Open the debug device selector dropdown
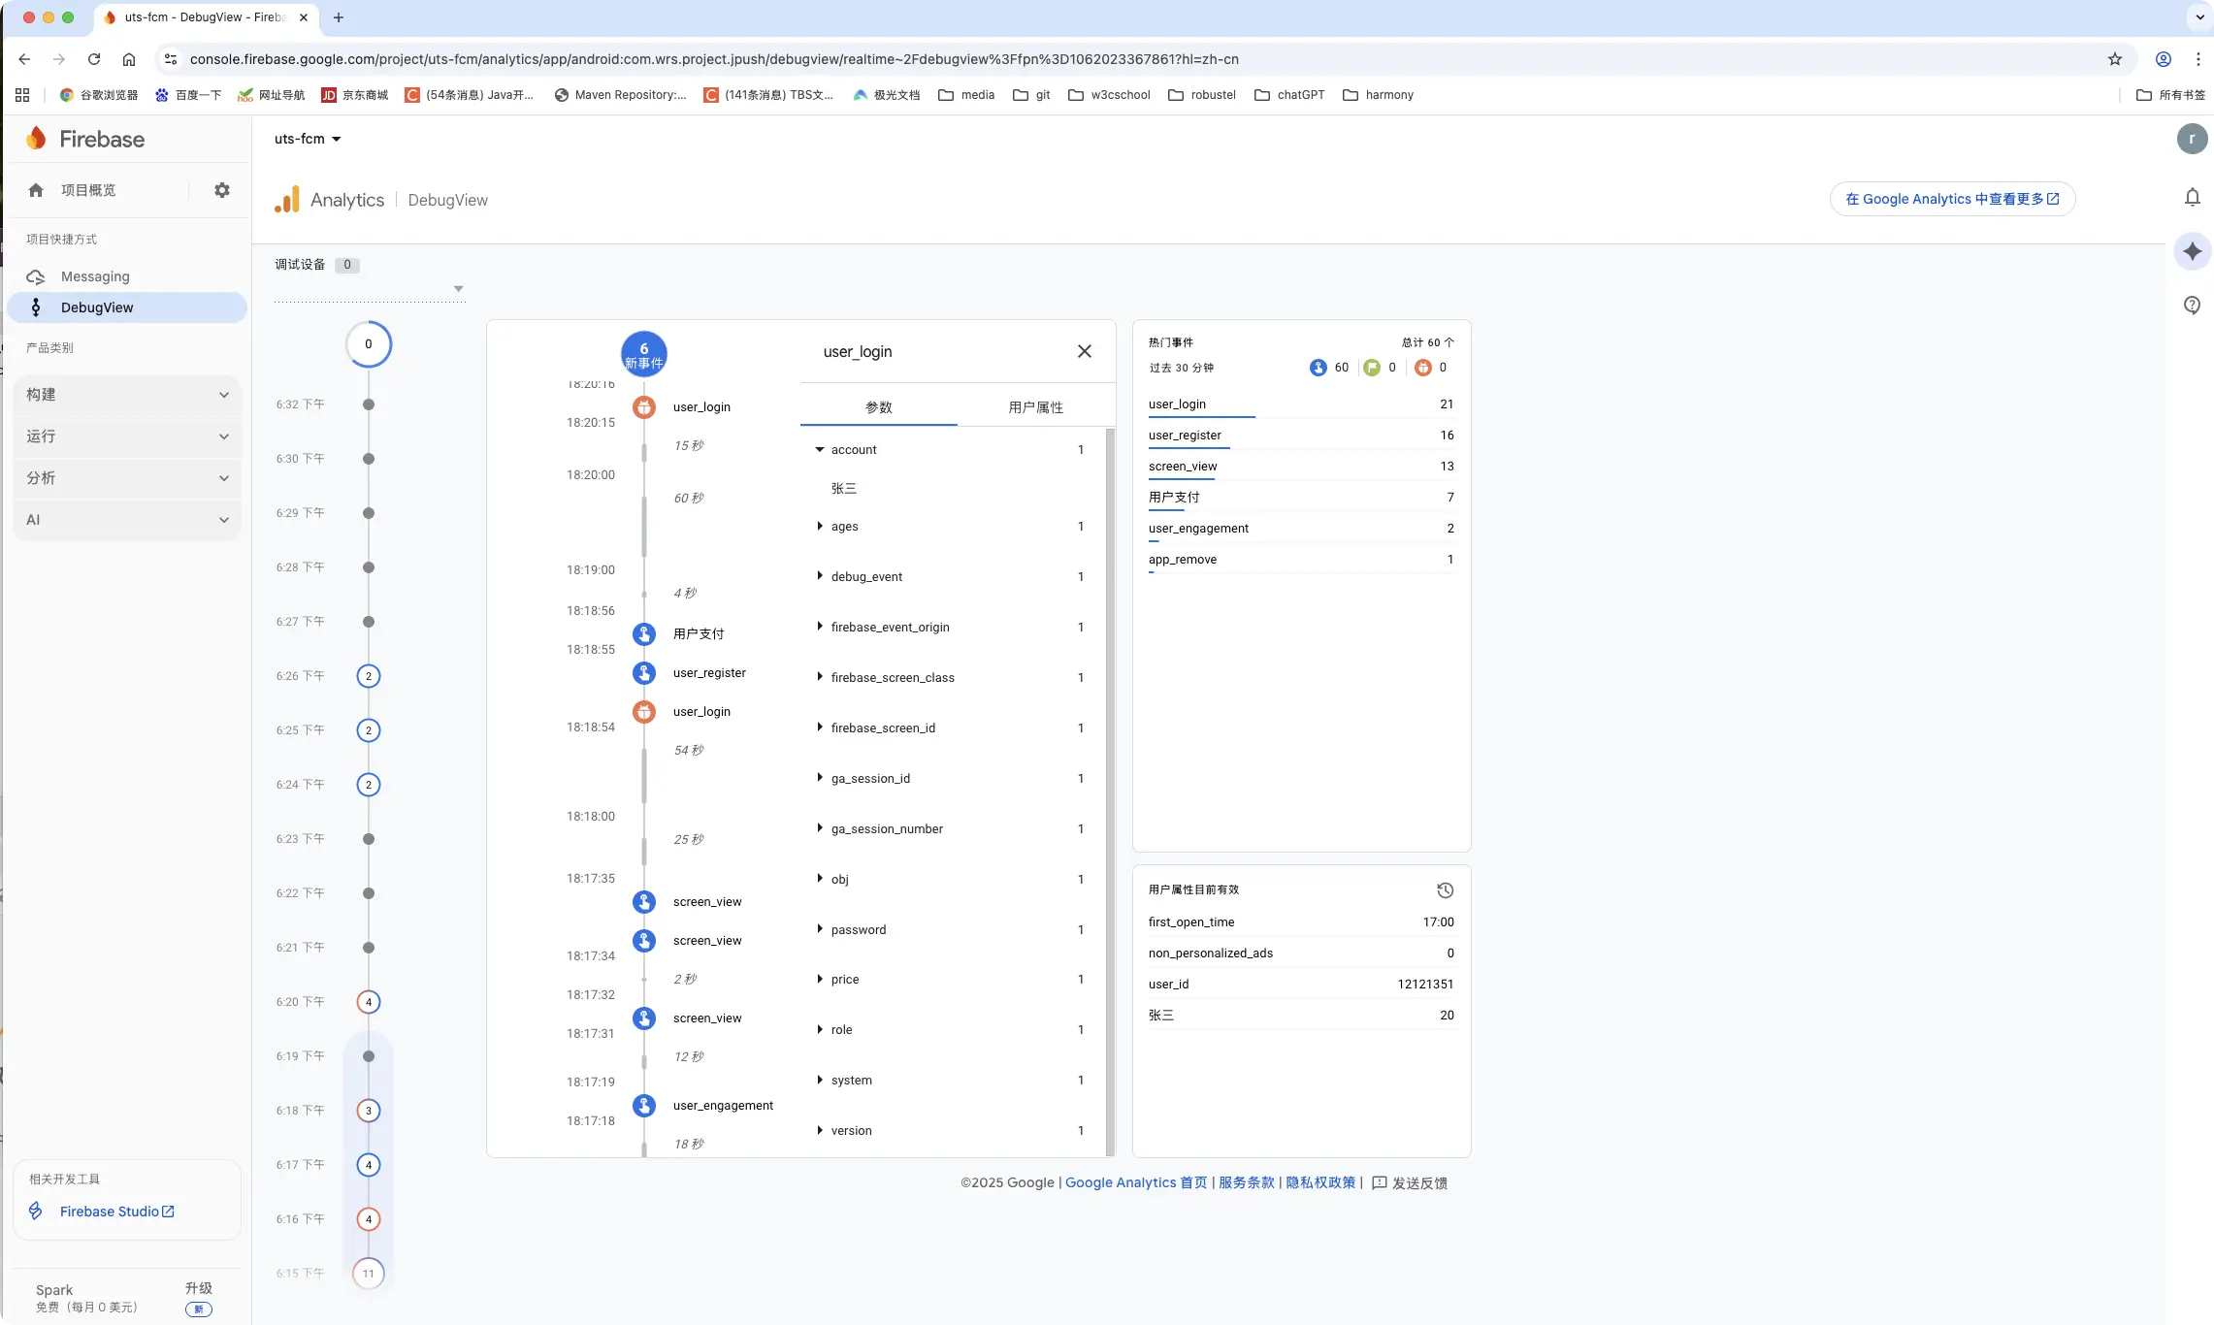 point(458,289)
